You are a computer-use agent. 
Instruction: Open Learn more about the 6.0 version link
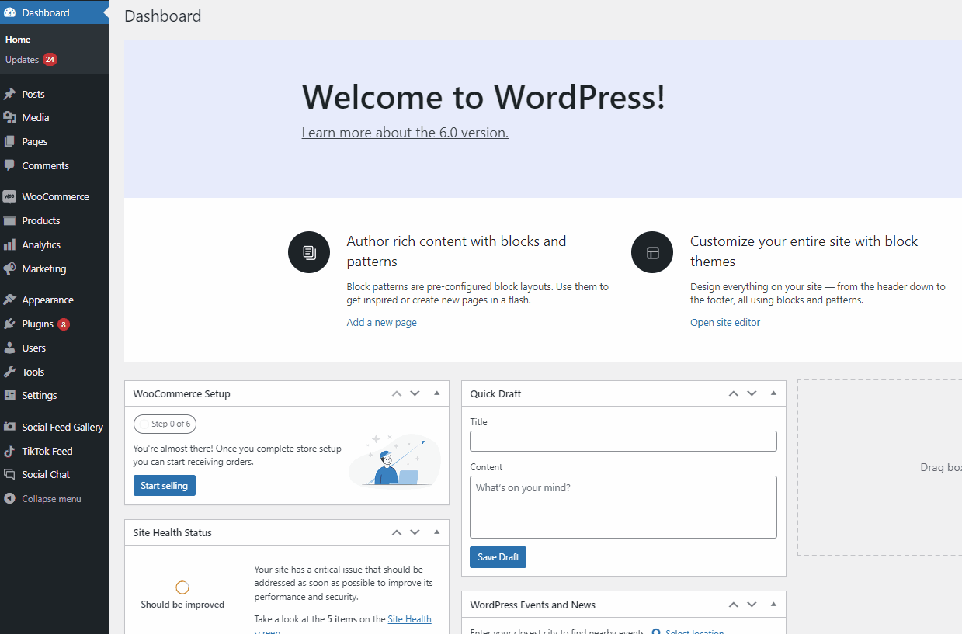pyautogui.click(x=405, y=133)
